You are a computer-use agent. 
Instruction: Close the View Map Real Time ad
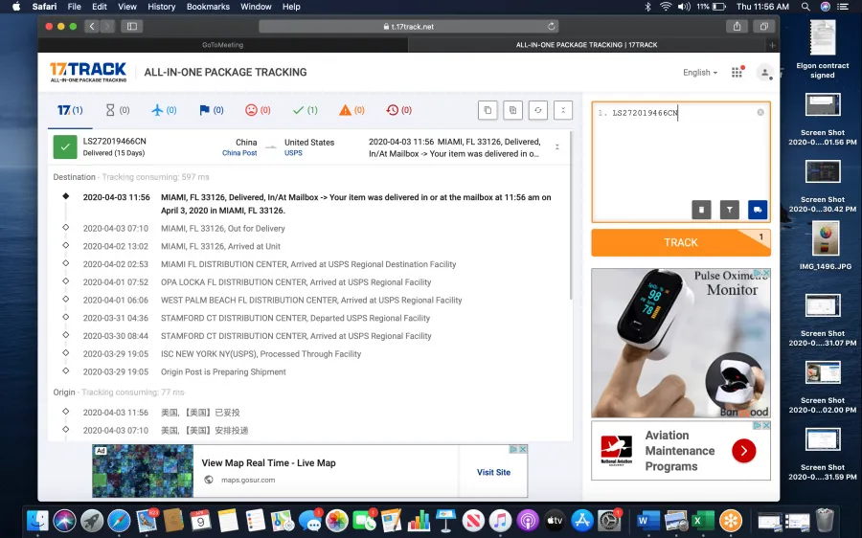pyautogui.click(x=523, y=449)
